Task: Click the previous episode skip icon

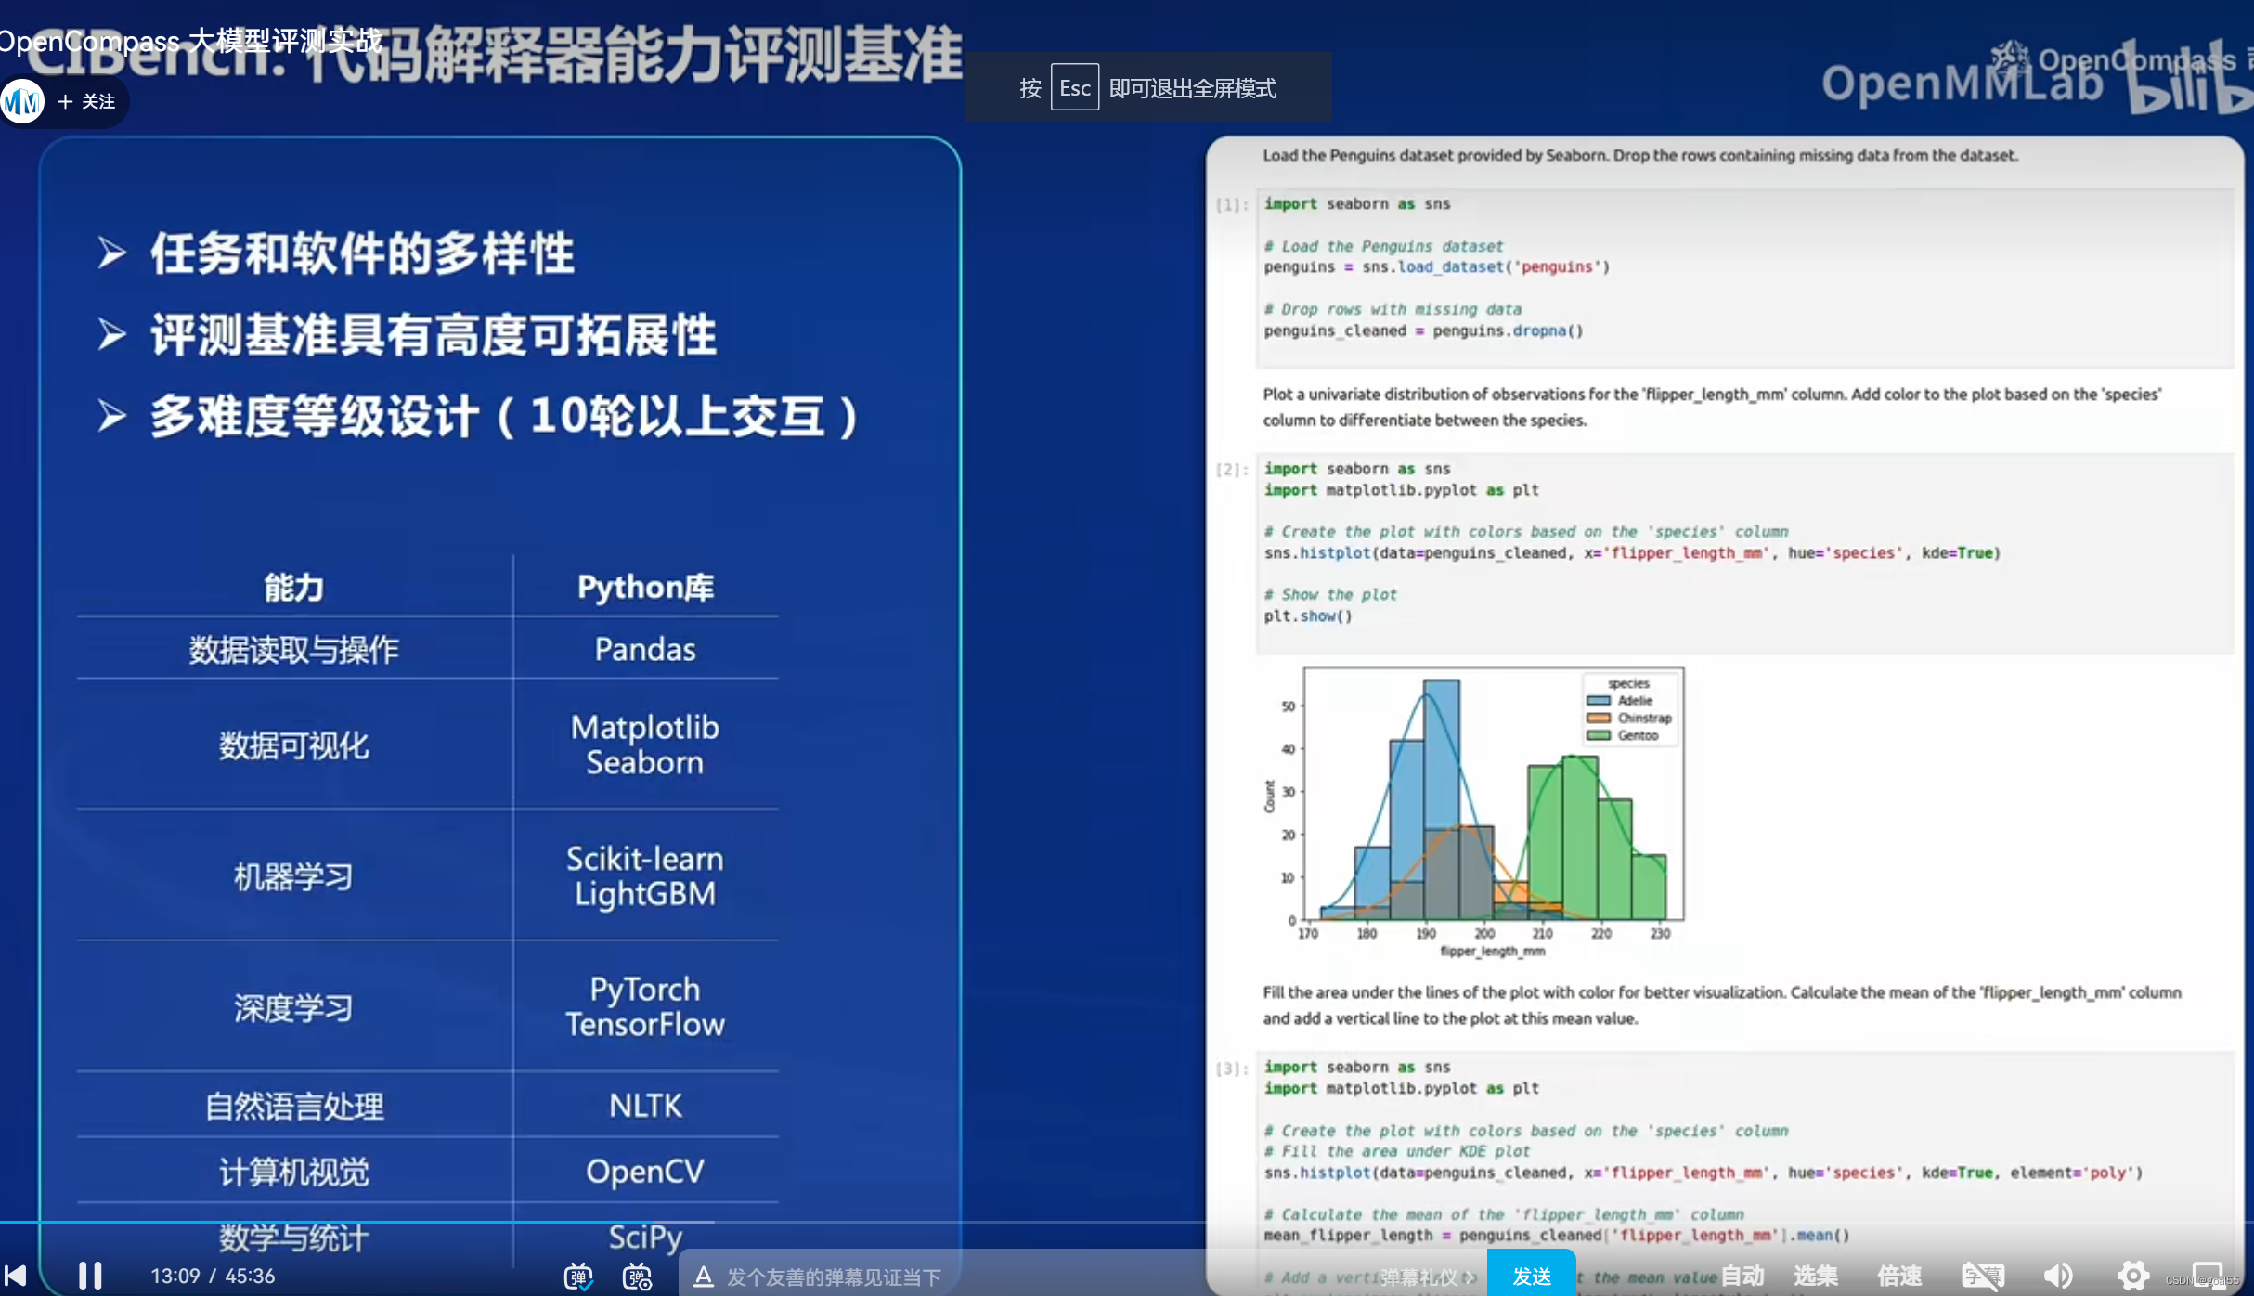Action: click(18, 1276)
